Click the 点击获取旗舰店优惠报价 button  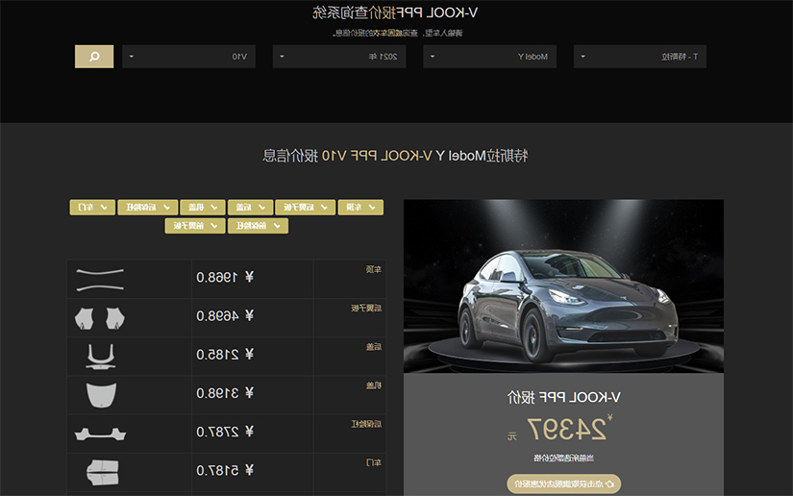(564, 484)
